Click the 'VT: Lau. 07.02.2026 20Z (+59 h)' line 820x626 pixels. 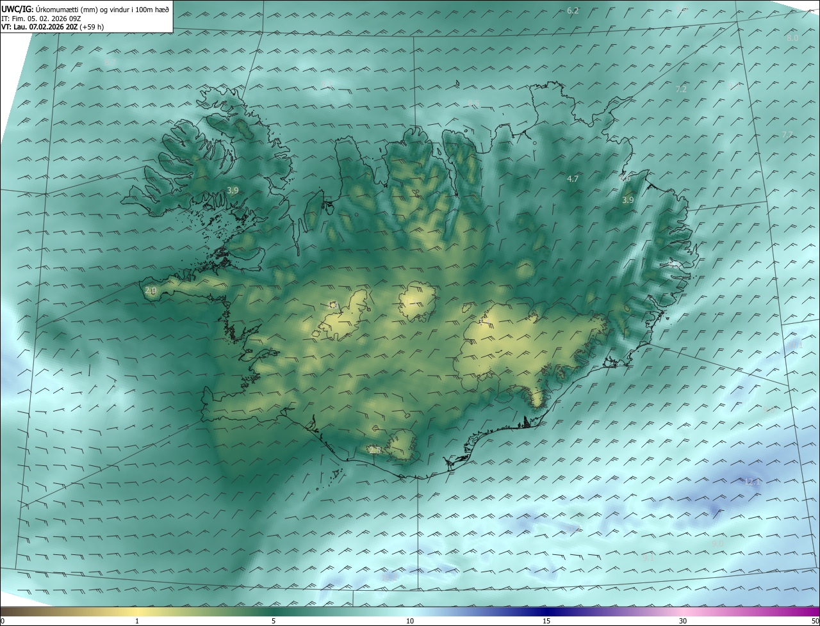click(x=53, y=27)
